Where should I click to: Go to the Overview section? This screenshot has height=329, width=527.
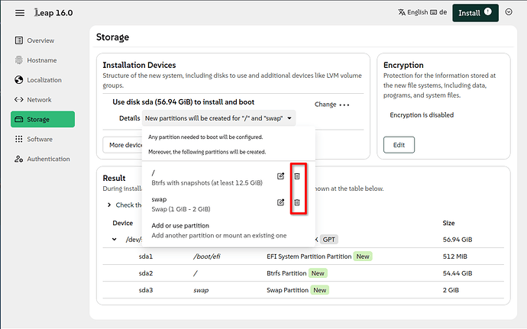tap(40, 40)
